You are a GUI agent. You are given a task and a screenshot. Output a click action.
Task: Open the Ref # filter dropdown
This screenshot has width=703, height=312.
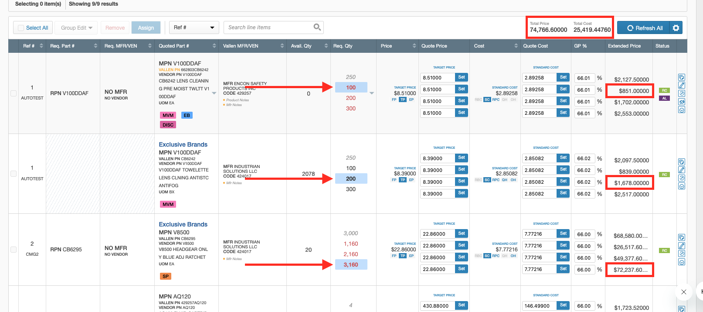pos(194,27)
